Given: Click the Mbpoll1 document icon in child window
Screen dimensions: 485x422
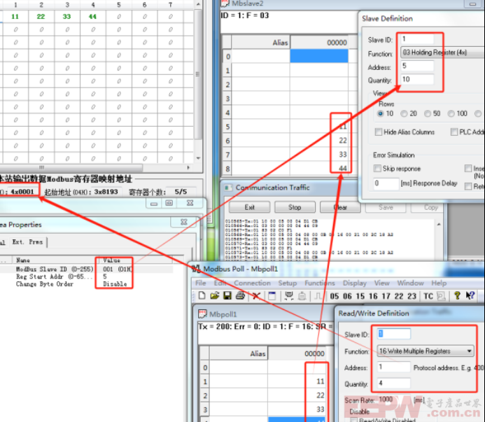Looking at the screenshot, I should pos(202,314).
